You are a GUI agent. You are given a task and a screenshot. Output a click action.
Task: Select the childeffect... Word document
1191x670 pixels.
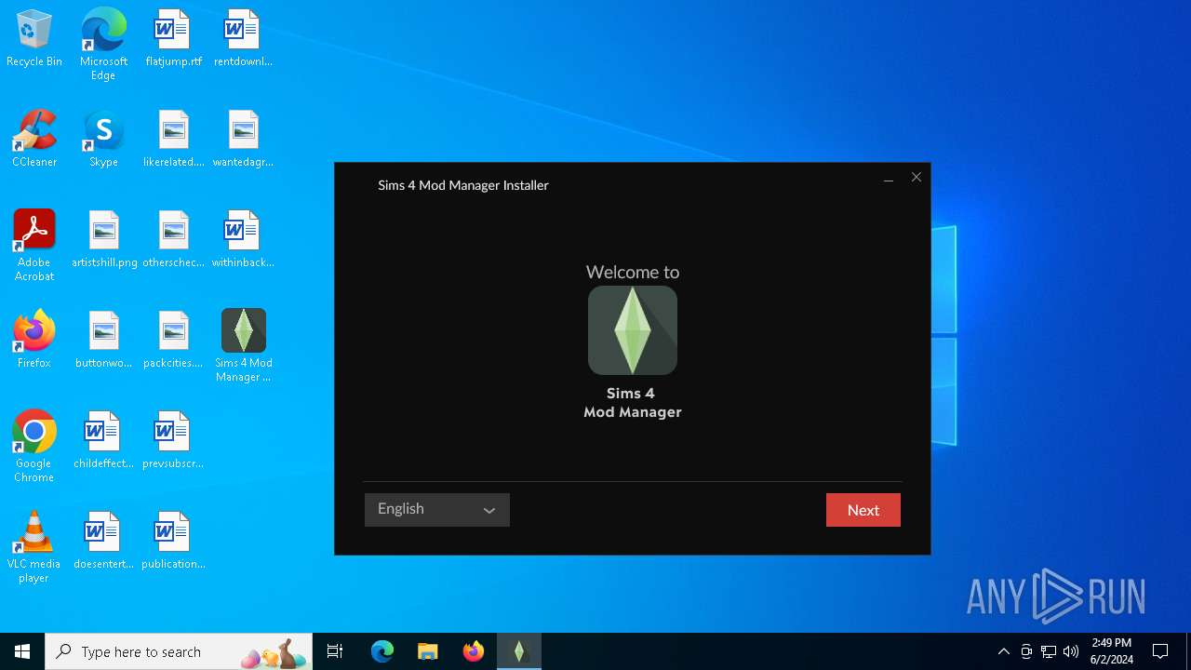point(103,441)
